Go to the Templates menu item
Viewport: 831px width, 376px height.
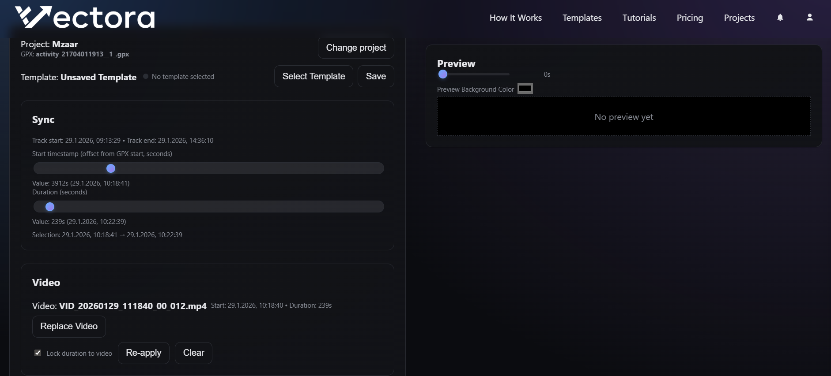tap(582, 18)
